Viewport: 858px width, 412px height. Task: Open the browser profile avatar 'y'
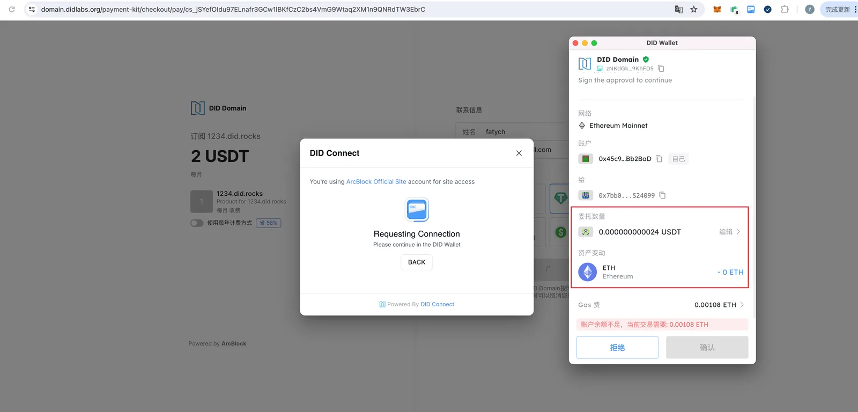coord(810,9)
